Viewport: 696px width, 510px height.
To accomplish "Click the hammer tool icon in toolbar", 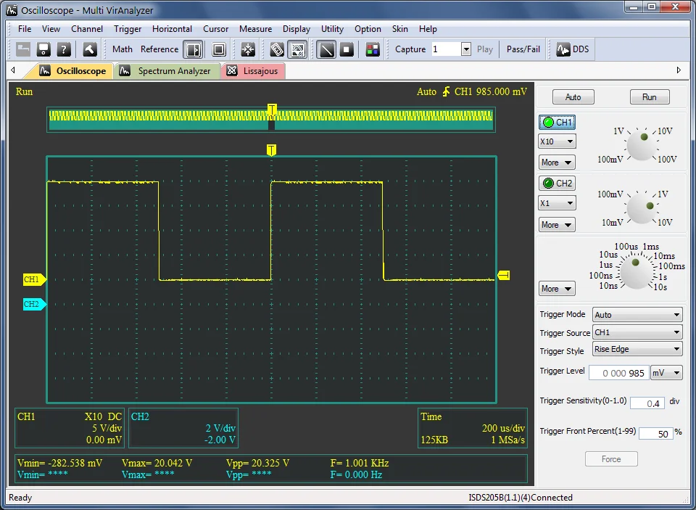I will point(89,49).
